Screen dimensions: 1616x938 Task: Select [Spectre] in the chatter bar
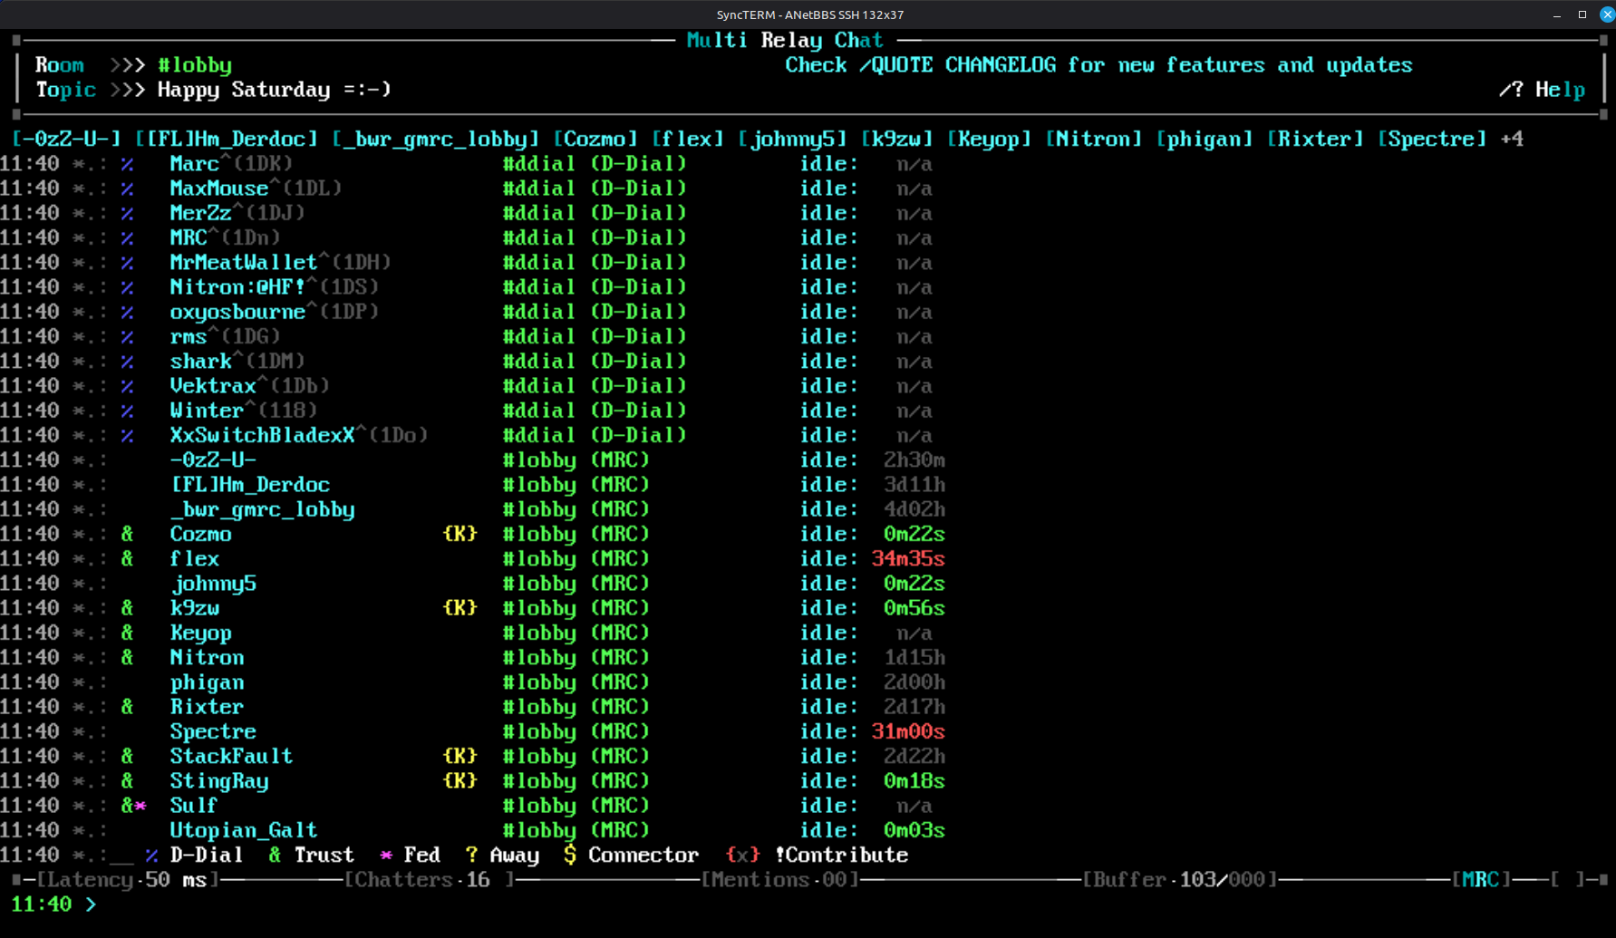point(1433,139)
